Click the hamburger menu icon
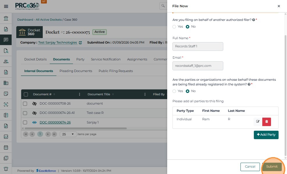 6,6
